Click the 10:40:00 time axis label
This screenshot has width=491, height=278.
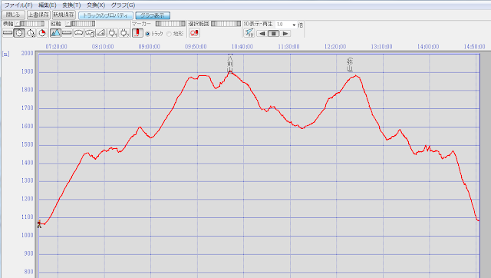242,47
